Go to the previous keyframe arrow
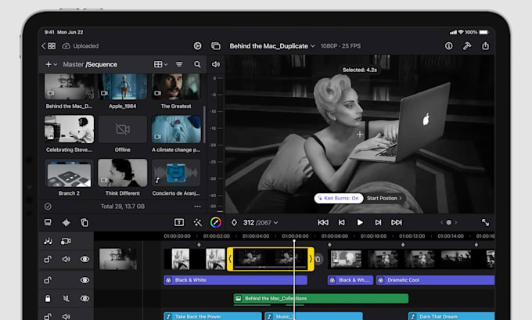532x320 pixels. click(x=442, y=223)
